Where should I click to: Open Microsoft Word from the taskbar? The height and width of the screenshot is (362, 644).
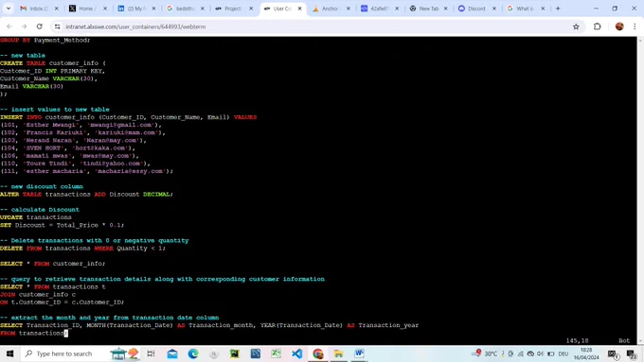359,353
